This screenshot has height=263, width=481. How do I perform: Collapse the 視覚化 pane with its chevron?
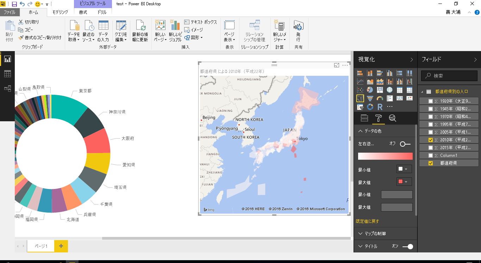pyautogui.click(x=411, y=60)
